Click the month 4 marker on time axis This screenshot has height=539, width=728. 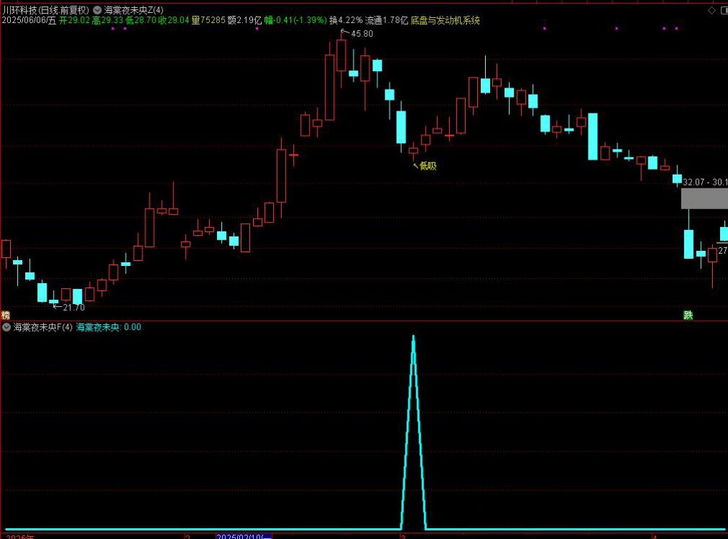point(654,536)
